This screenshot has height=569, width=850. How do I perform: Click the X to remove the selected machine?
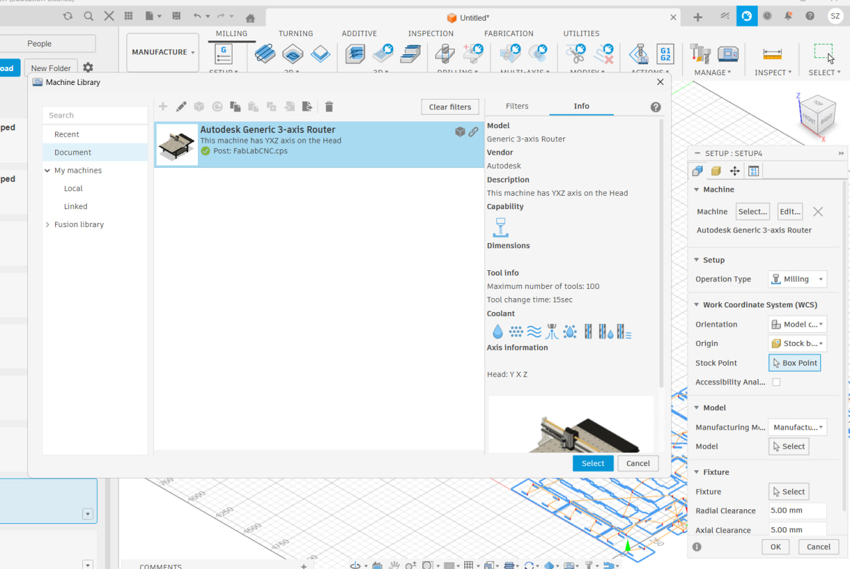click(818, 212)
